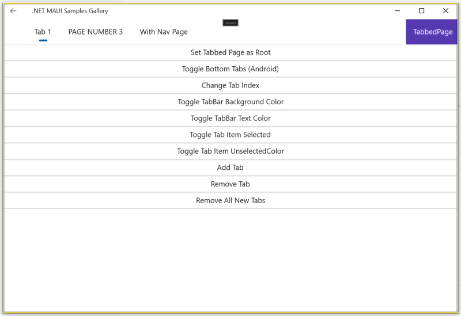Click the back arrow in title bar
The image size is (461, 316).
[x=13, y=11]
